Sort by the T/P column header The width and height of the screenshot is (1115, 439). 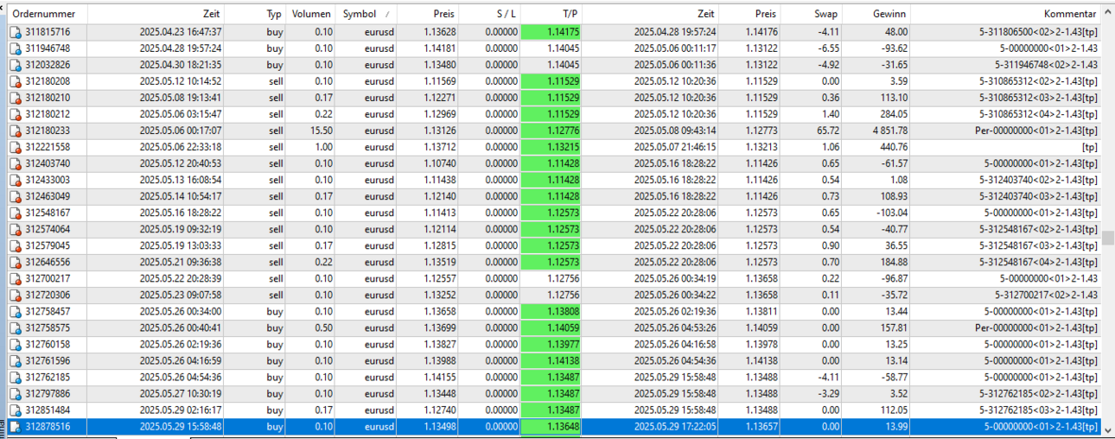(552, 14)
